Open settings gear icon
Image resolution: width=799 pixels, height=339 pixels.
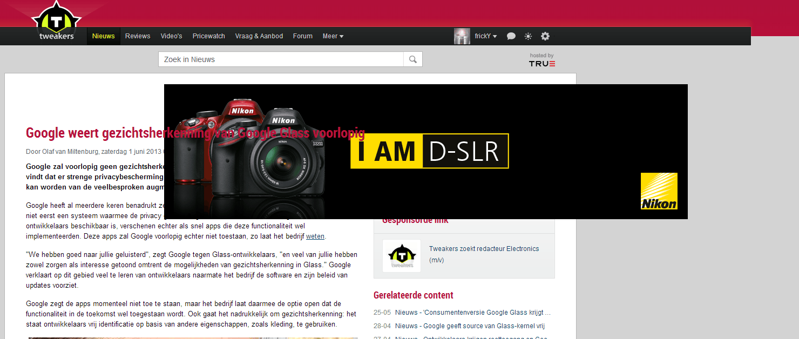(545, 36)
